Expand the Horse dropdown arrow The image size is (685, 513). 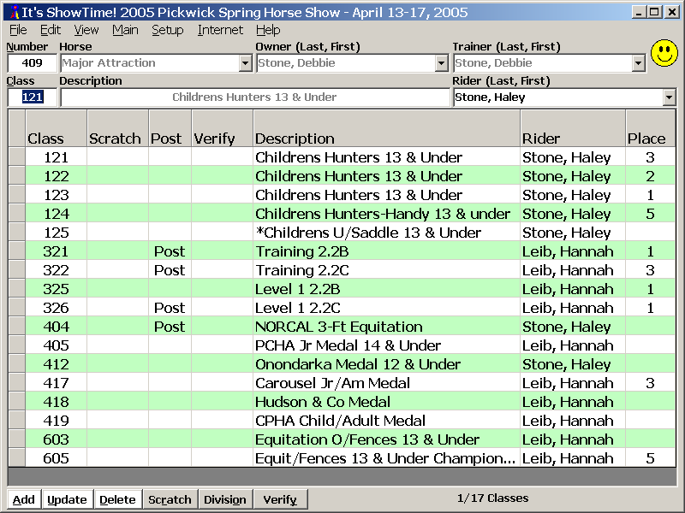(246, 63)
